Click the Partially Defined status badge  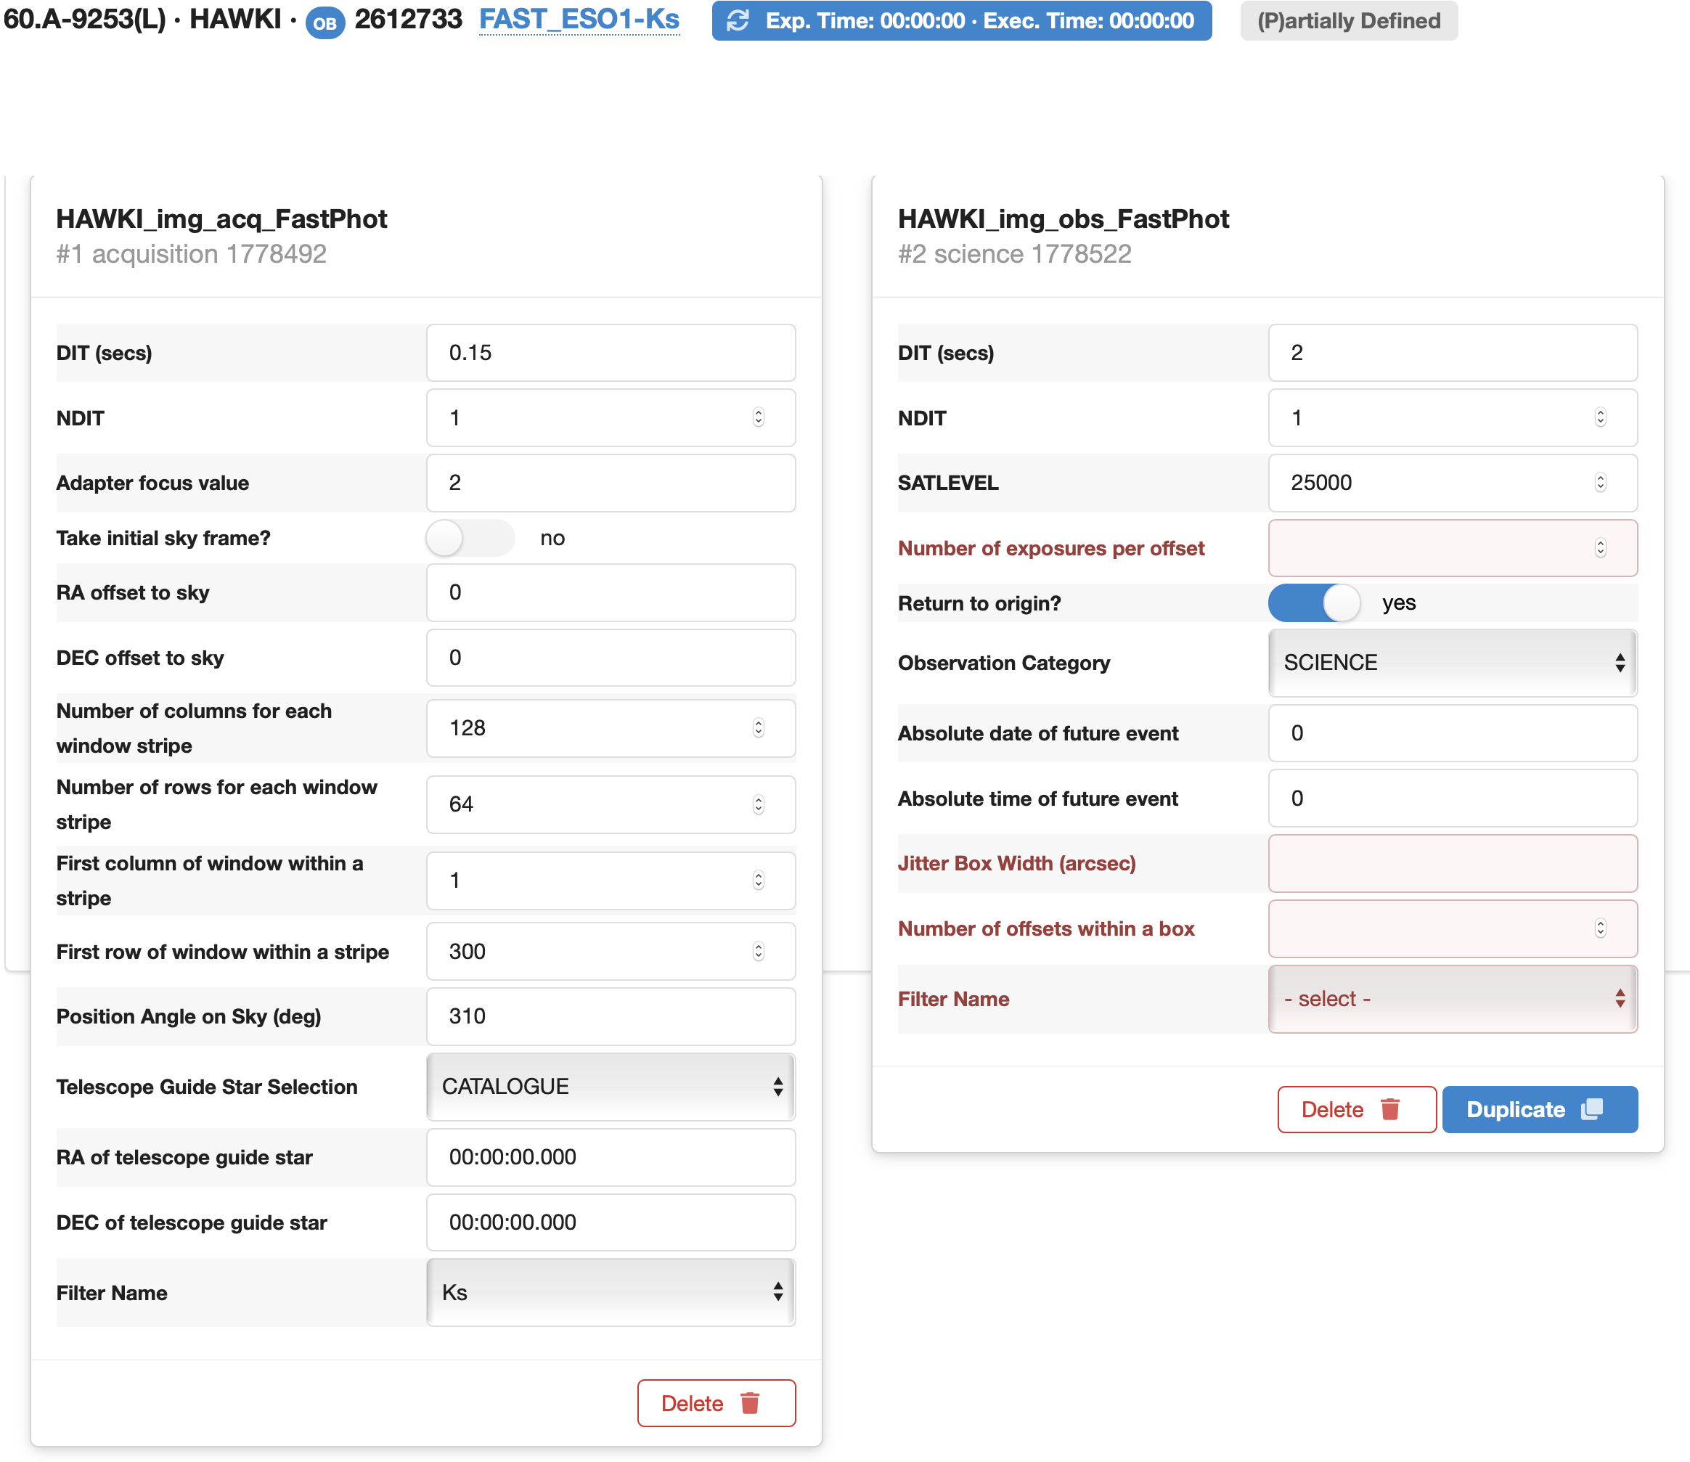click(x=1348, y=21)
